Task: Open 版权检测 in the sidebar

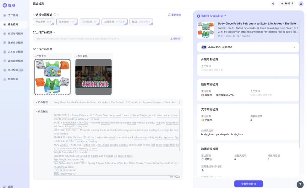Action: click(x=14, y=70)
